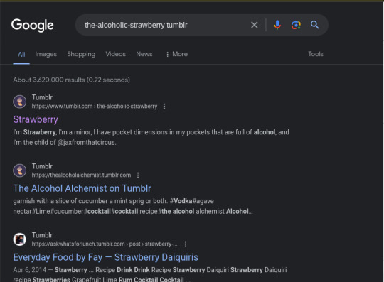Click the Strawberry result's Tumblr favicon

(20, 102)
